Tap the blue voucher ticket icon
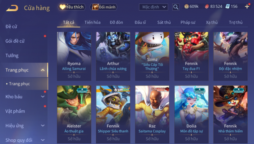The image size is (254, 144). (227, 7)
